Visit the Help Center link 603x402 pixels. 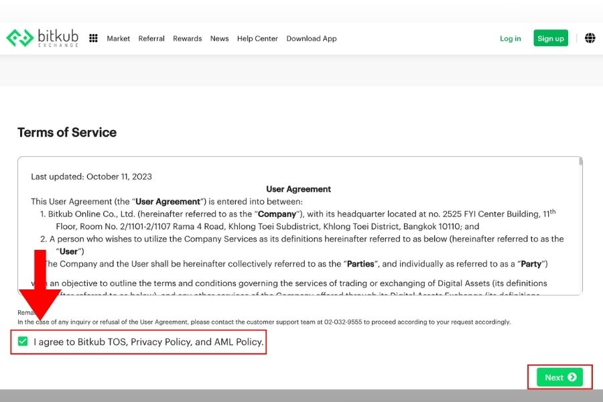pyautogui.click(x=257, y=38)
